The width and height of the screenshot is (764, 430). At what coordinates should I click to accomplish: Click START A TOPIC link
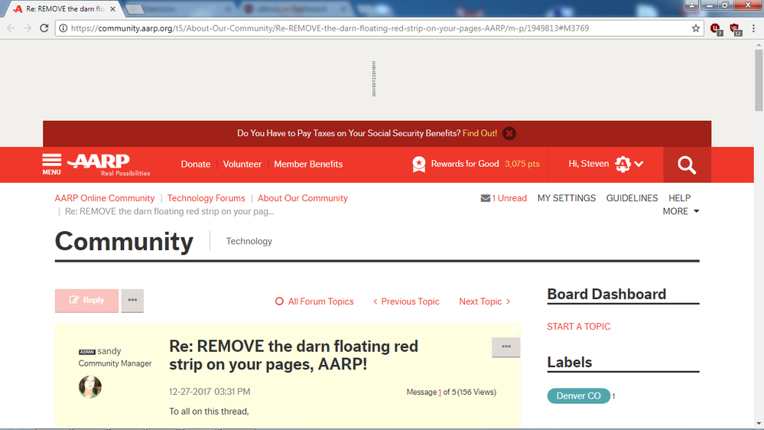point(578,327)
